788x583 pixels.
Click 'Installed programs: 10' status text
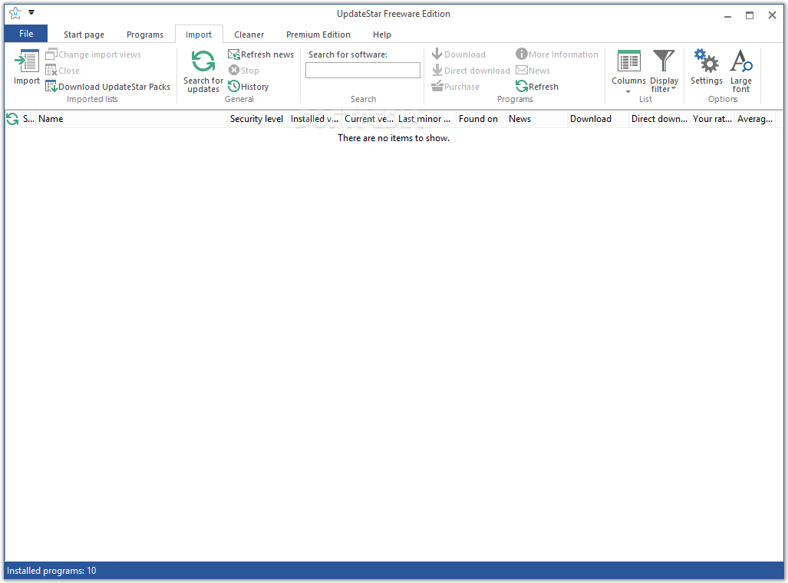(x=51, y=571)
